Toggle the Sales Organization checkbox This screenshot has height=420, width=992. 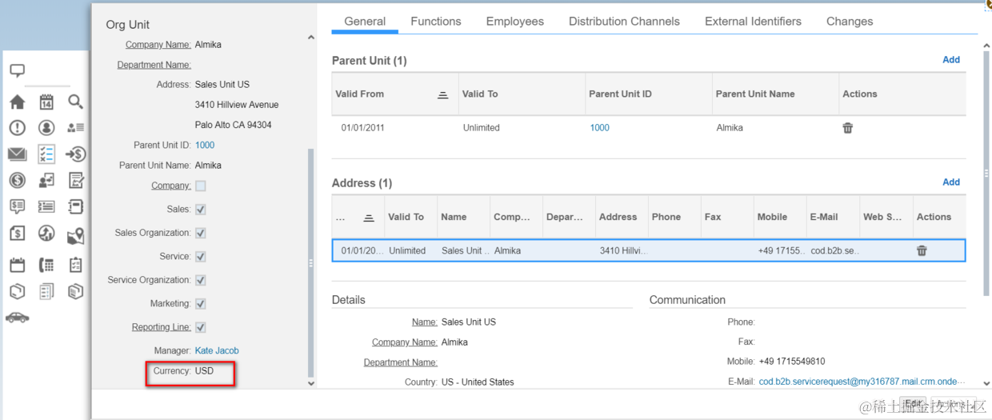pyautogui.click(x=200, y=233)
